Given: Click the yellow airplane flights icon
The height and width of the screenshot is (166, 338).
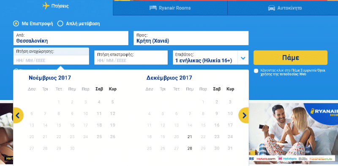Looking at the screenshot, I should click(46, 6).
